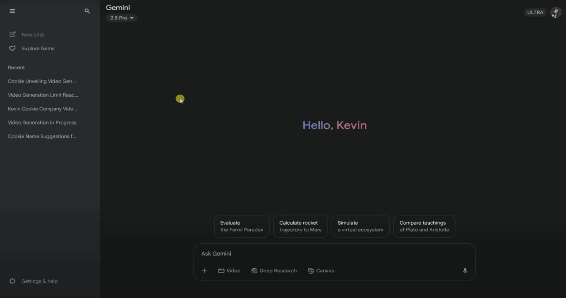The image size is (566, 298).
Task: Click the Settings gear icon
Action: [12, 281]
